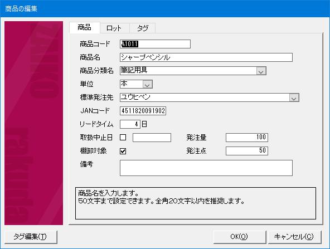This screenshot has width=330, height=249.
Task: Click the キャンセル(C) button
Action: 295,237
